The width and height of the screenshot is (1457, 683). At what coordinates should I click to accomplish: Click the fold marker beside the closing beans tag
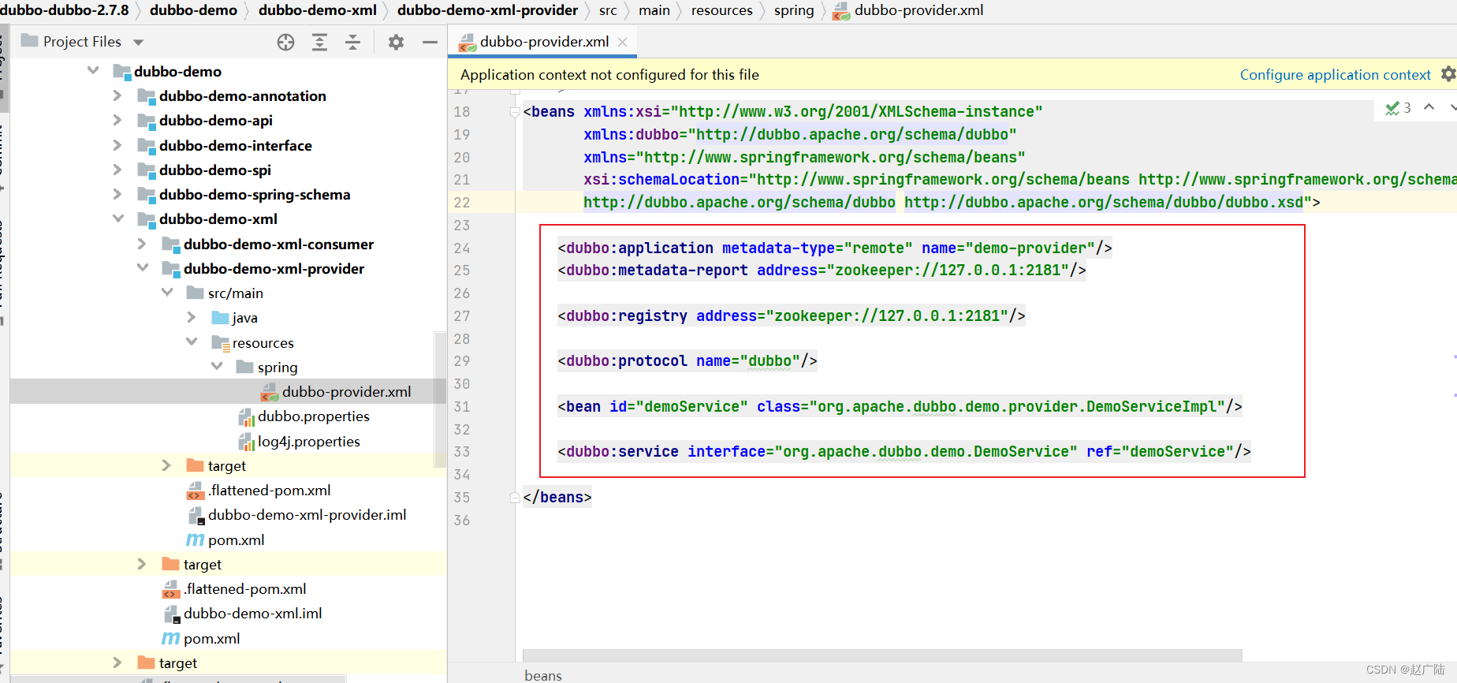(515, 498)
